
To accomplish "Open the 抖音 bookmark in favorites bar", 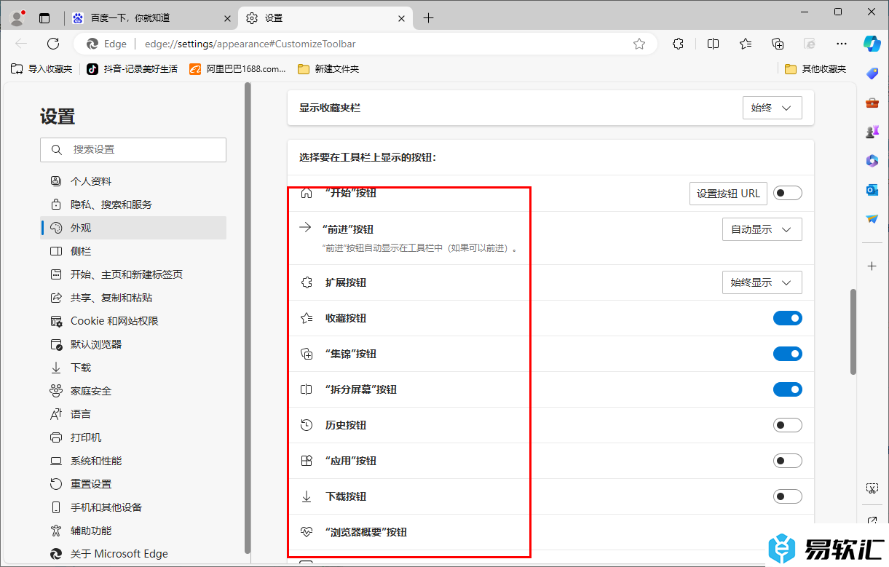I will pos(132,69).
